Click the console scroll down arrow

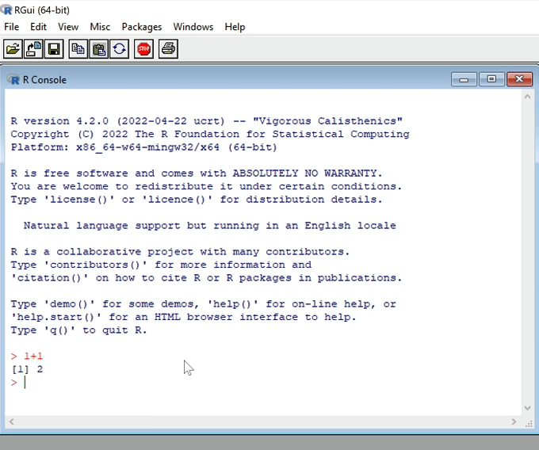coord(527,408)
